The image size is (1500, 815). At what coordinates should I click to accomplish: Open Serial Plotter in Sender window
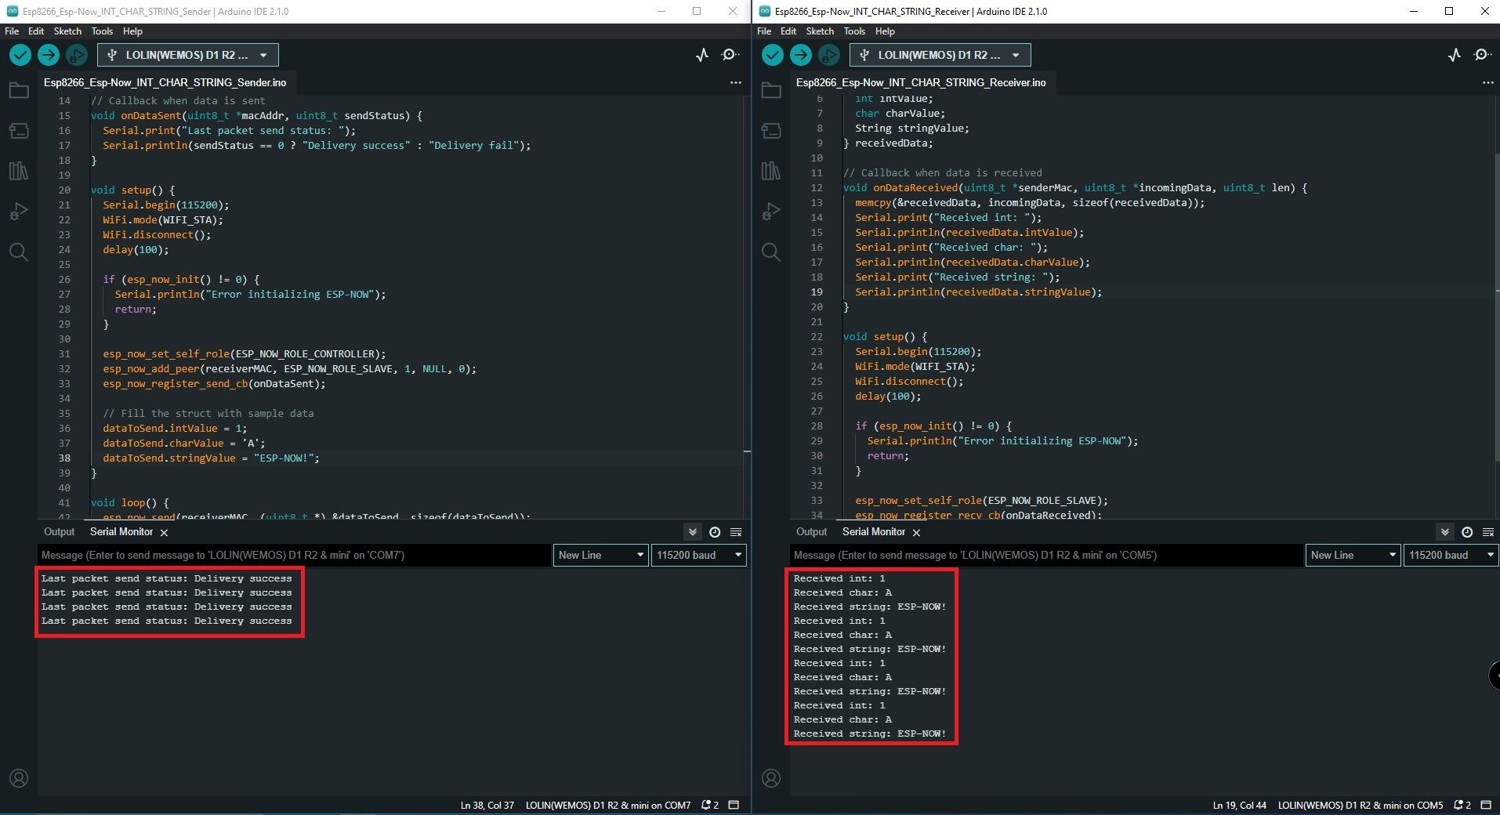(x=702, y=55)
